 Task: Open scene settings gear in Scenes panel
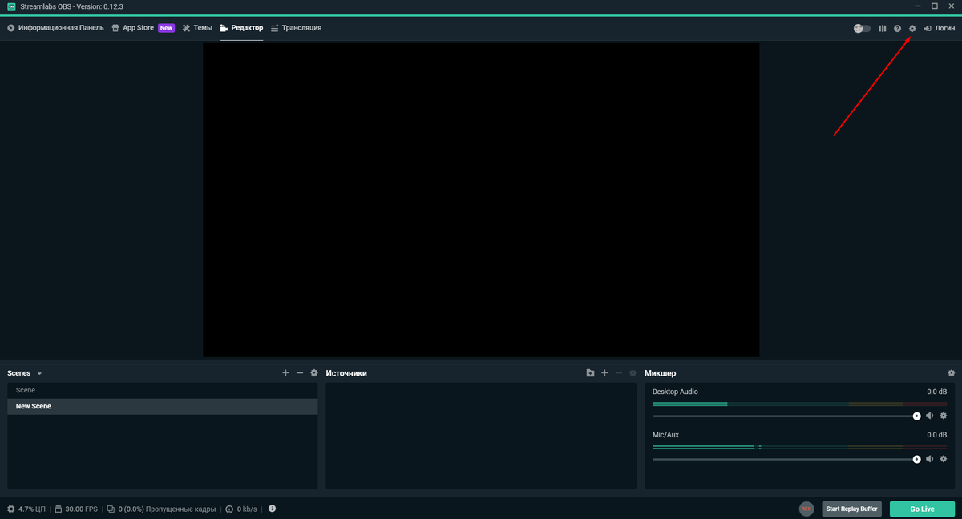[x=314, y=373]
